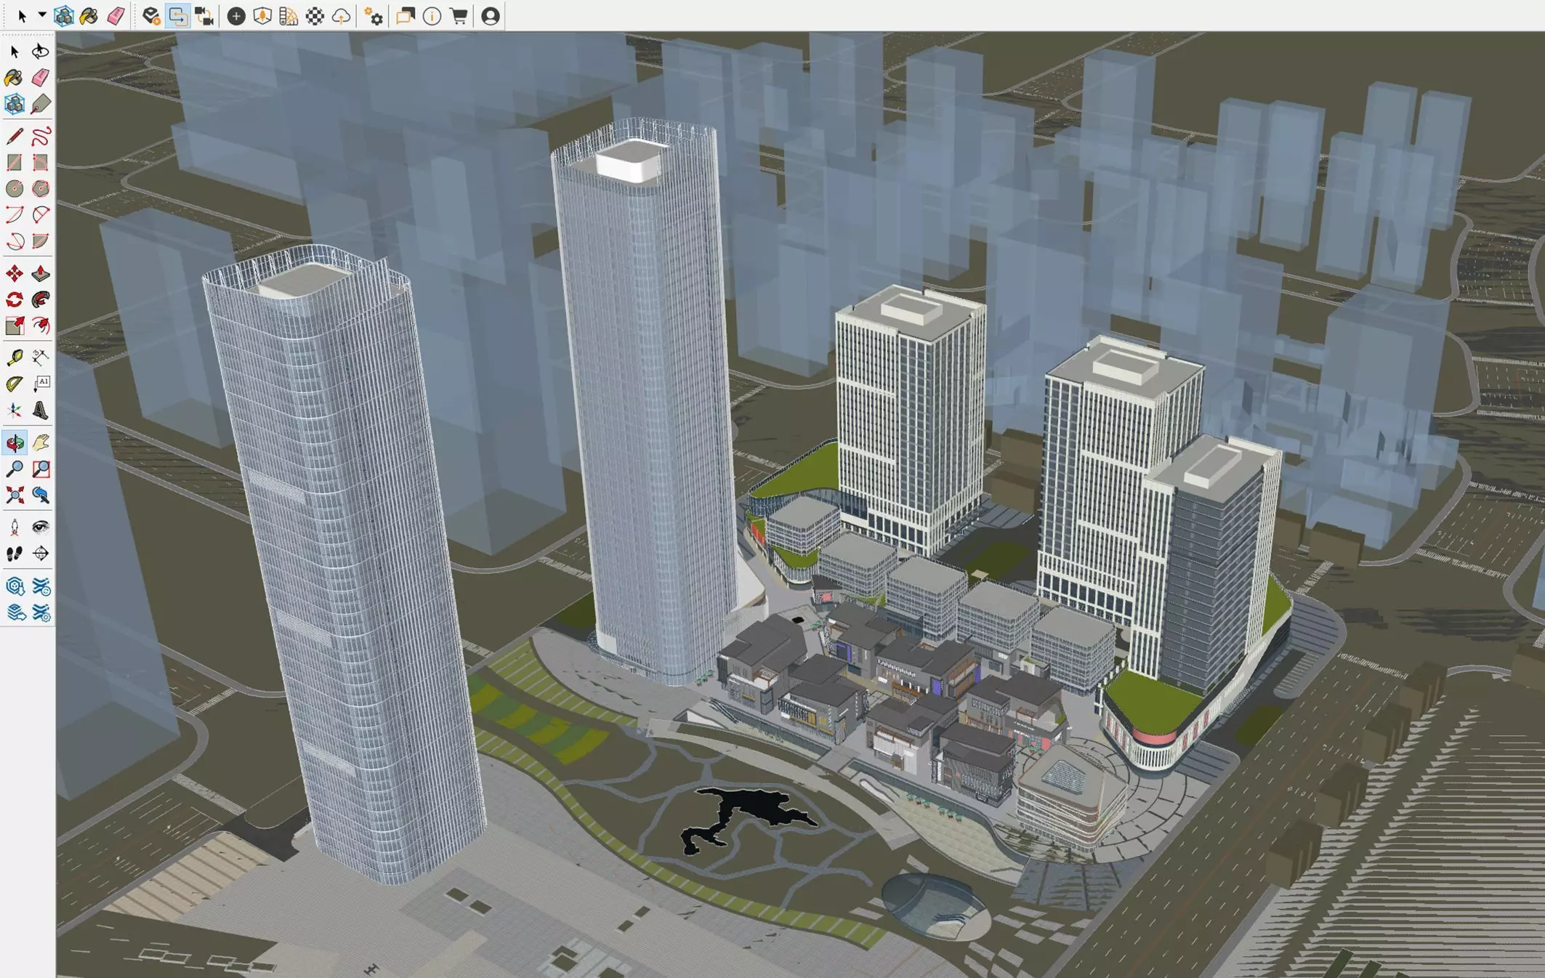This screenshot has width=1545, height=978.
Task: Open the Select tool dropdown arrow in top toolbar
Action: (42, 15)
